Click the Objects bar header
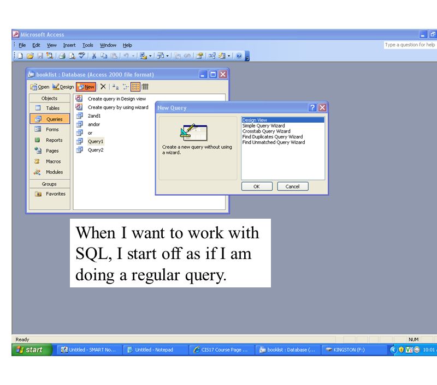 (49, 98)
